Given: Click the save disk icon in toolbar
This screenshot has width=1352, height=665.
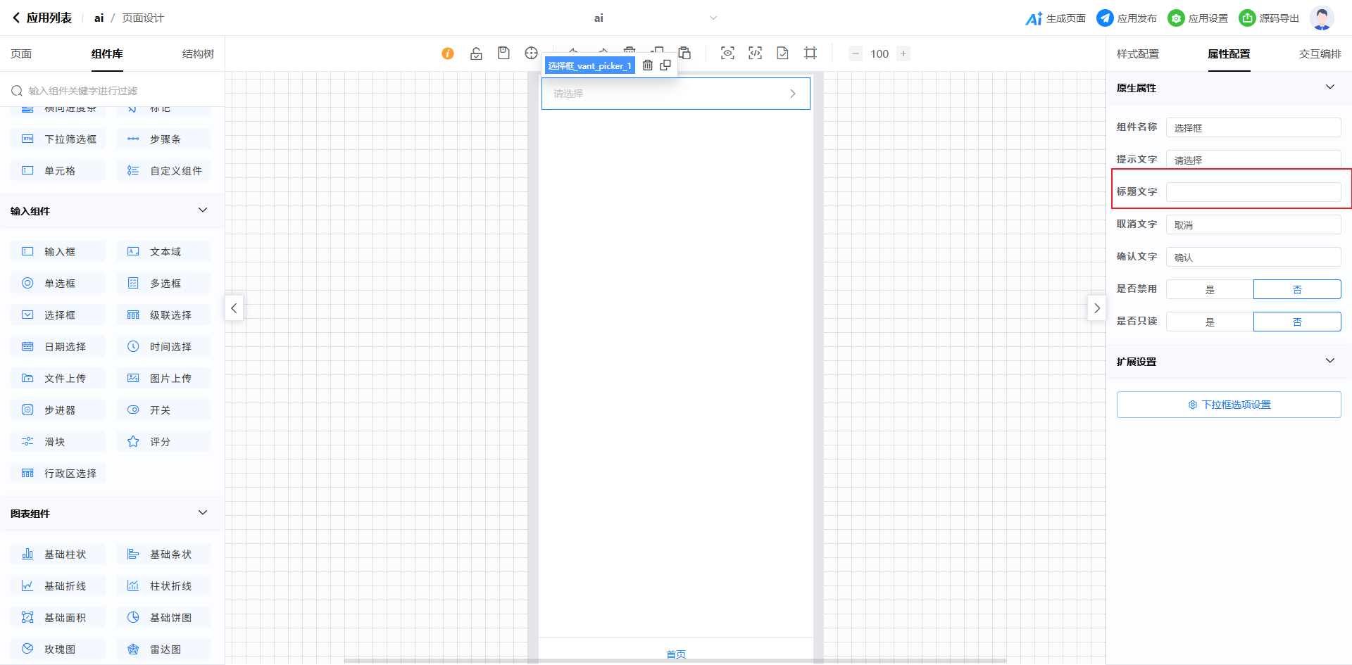Looking at the screenshot, I should click(x=503, y=53).
